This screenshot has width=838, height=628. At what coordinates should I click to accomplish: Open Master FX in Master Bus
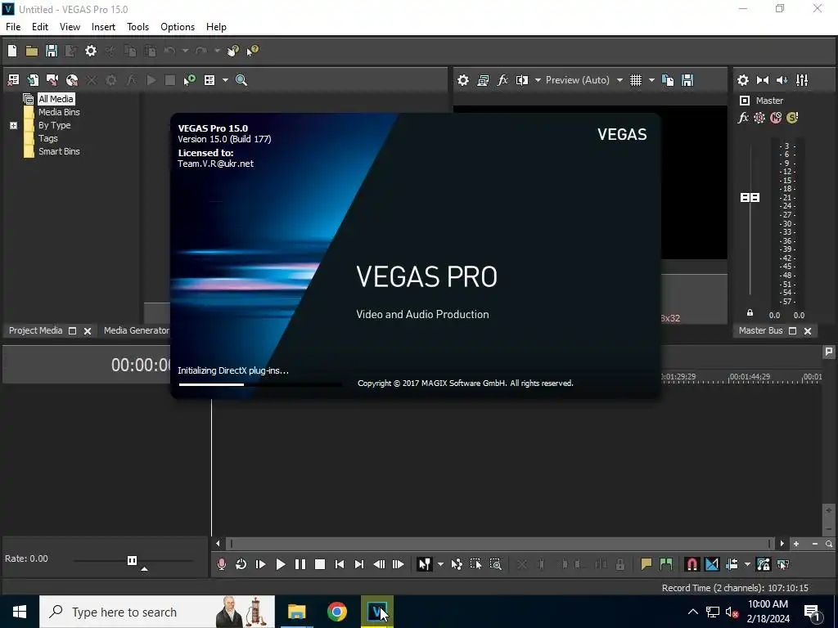point(743,118)
